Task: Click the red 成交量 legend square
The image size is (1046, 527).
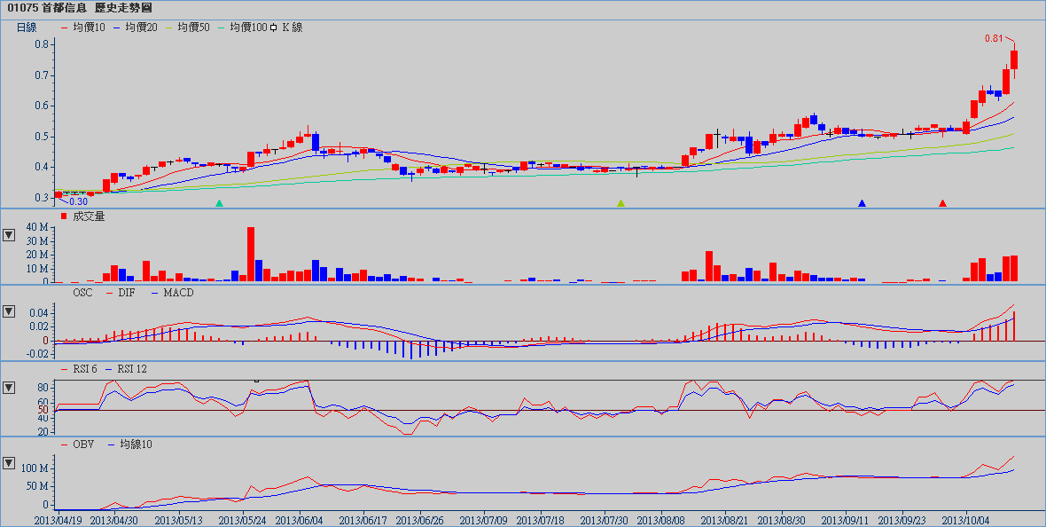Action: coord(64,216)
